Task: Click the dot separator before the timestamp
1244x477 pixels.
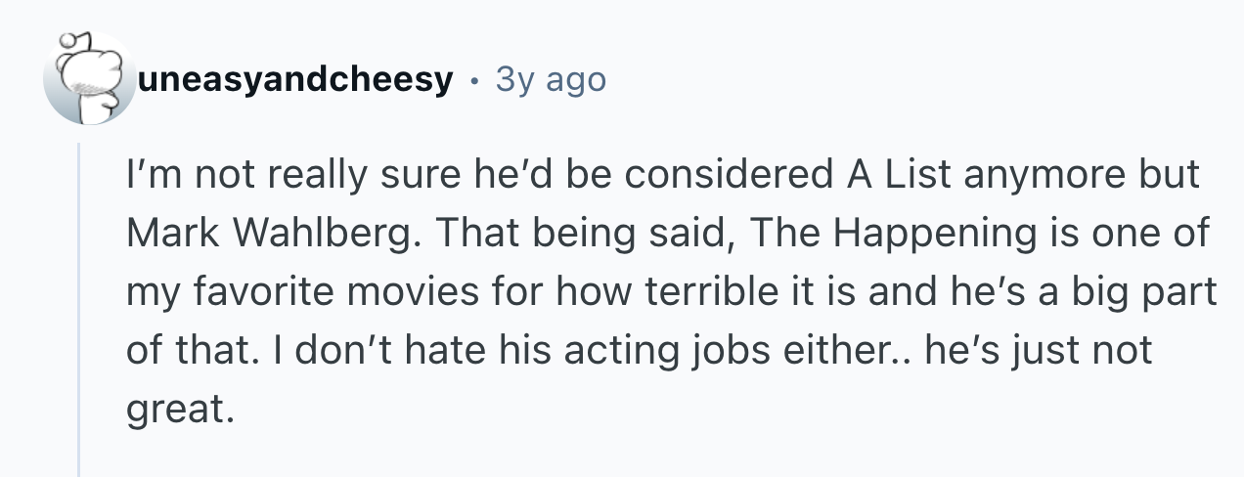Action: pos(474,79)
